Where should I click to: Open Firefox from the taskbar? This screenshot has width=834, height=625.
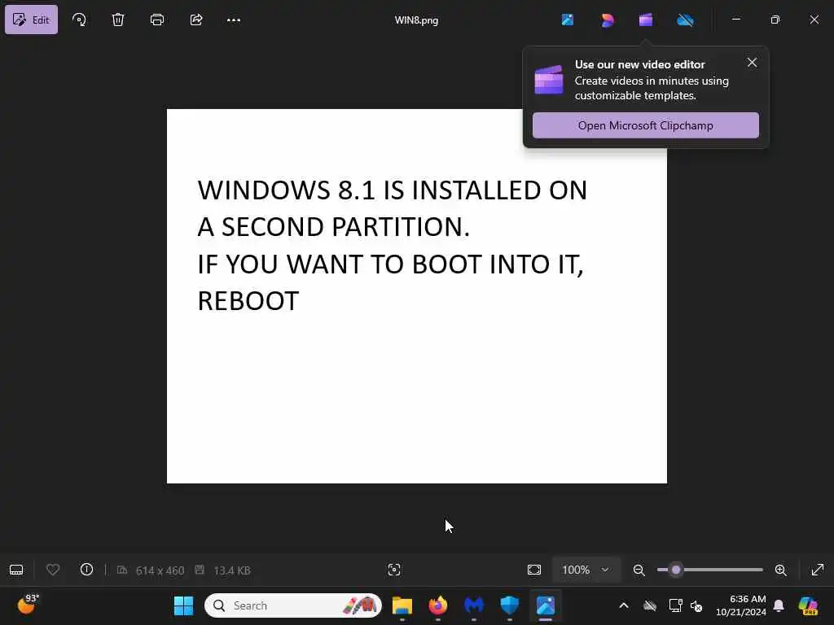coord(437,605)
